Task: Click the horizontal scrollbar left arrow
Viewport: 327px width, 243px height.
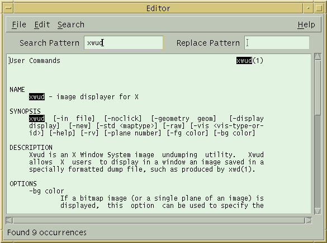Action: coord(9,220)
